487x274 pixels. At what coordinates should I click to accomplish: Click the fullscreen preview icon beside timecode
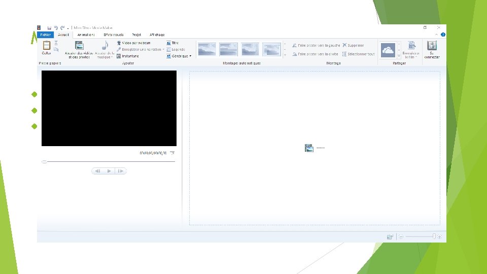[172, 153]
